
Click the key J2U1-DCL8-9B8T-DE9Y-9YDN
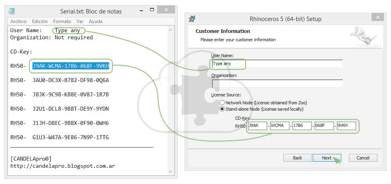point(71,109)
